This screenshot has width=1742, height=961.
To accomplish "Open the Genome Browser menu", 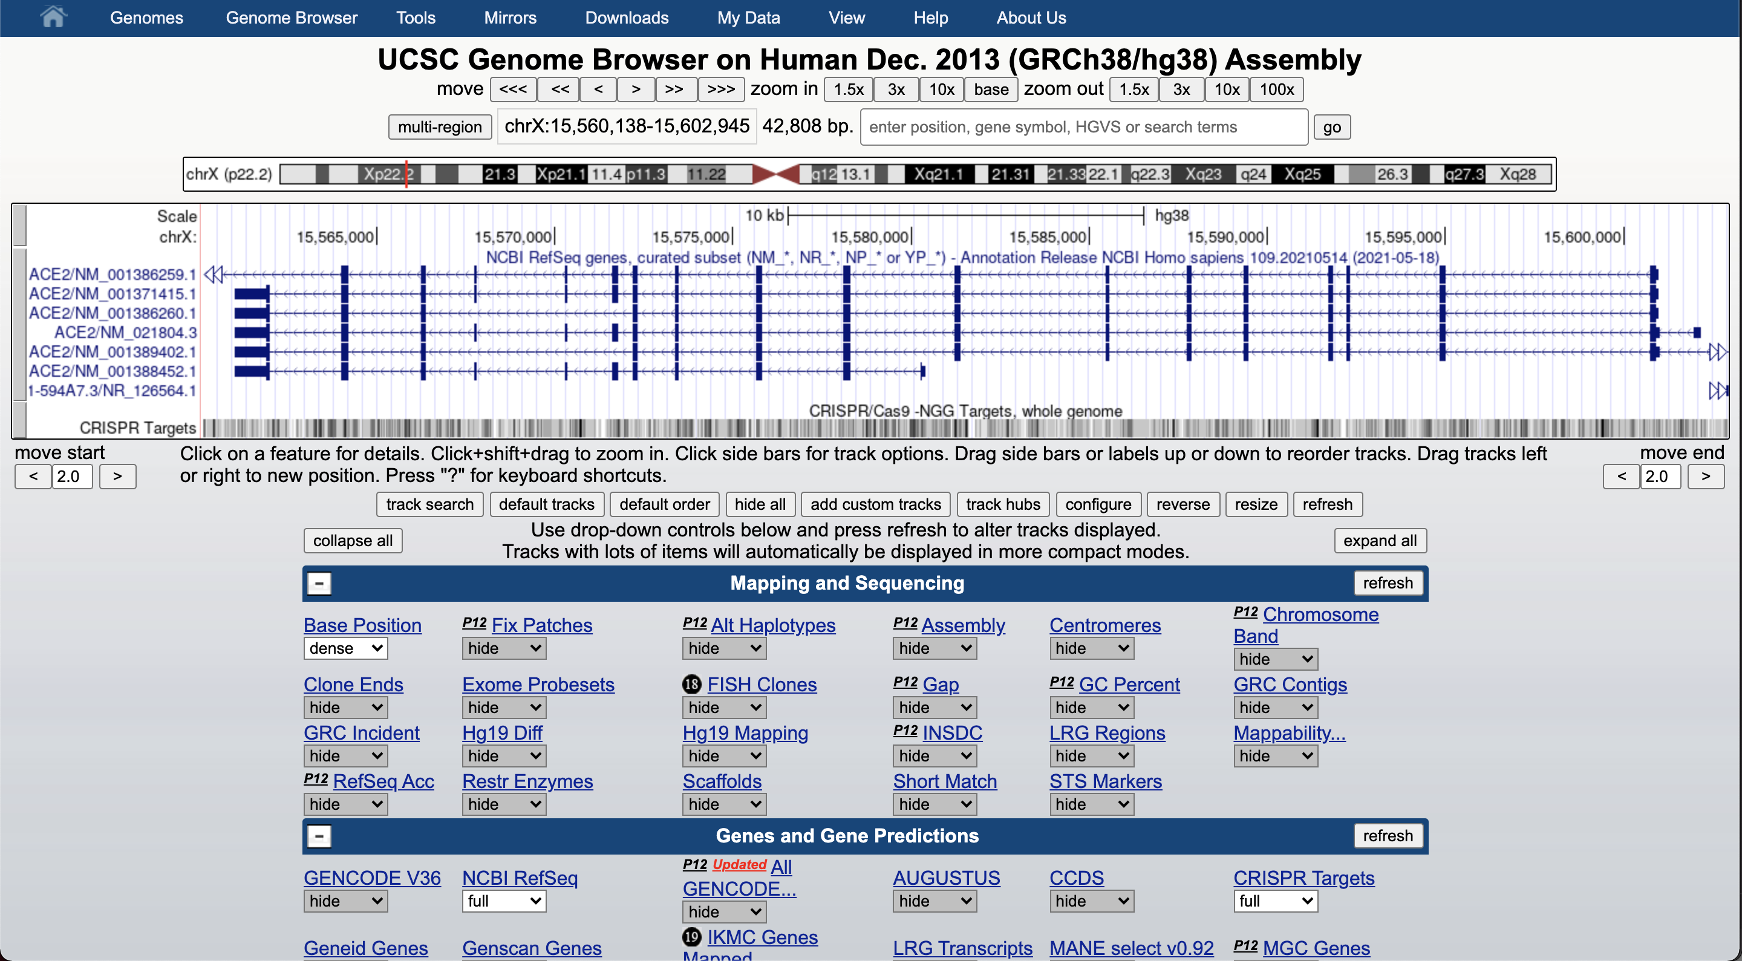I will click(x=292, y=18).
